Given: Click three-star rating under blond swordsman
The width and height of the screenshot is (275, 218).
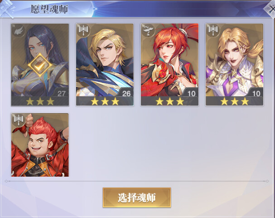Looking at the screenshot, I should coord(105,101).
